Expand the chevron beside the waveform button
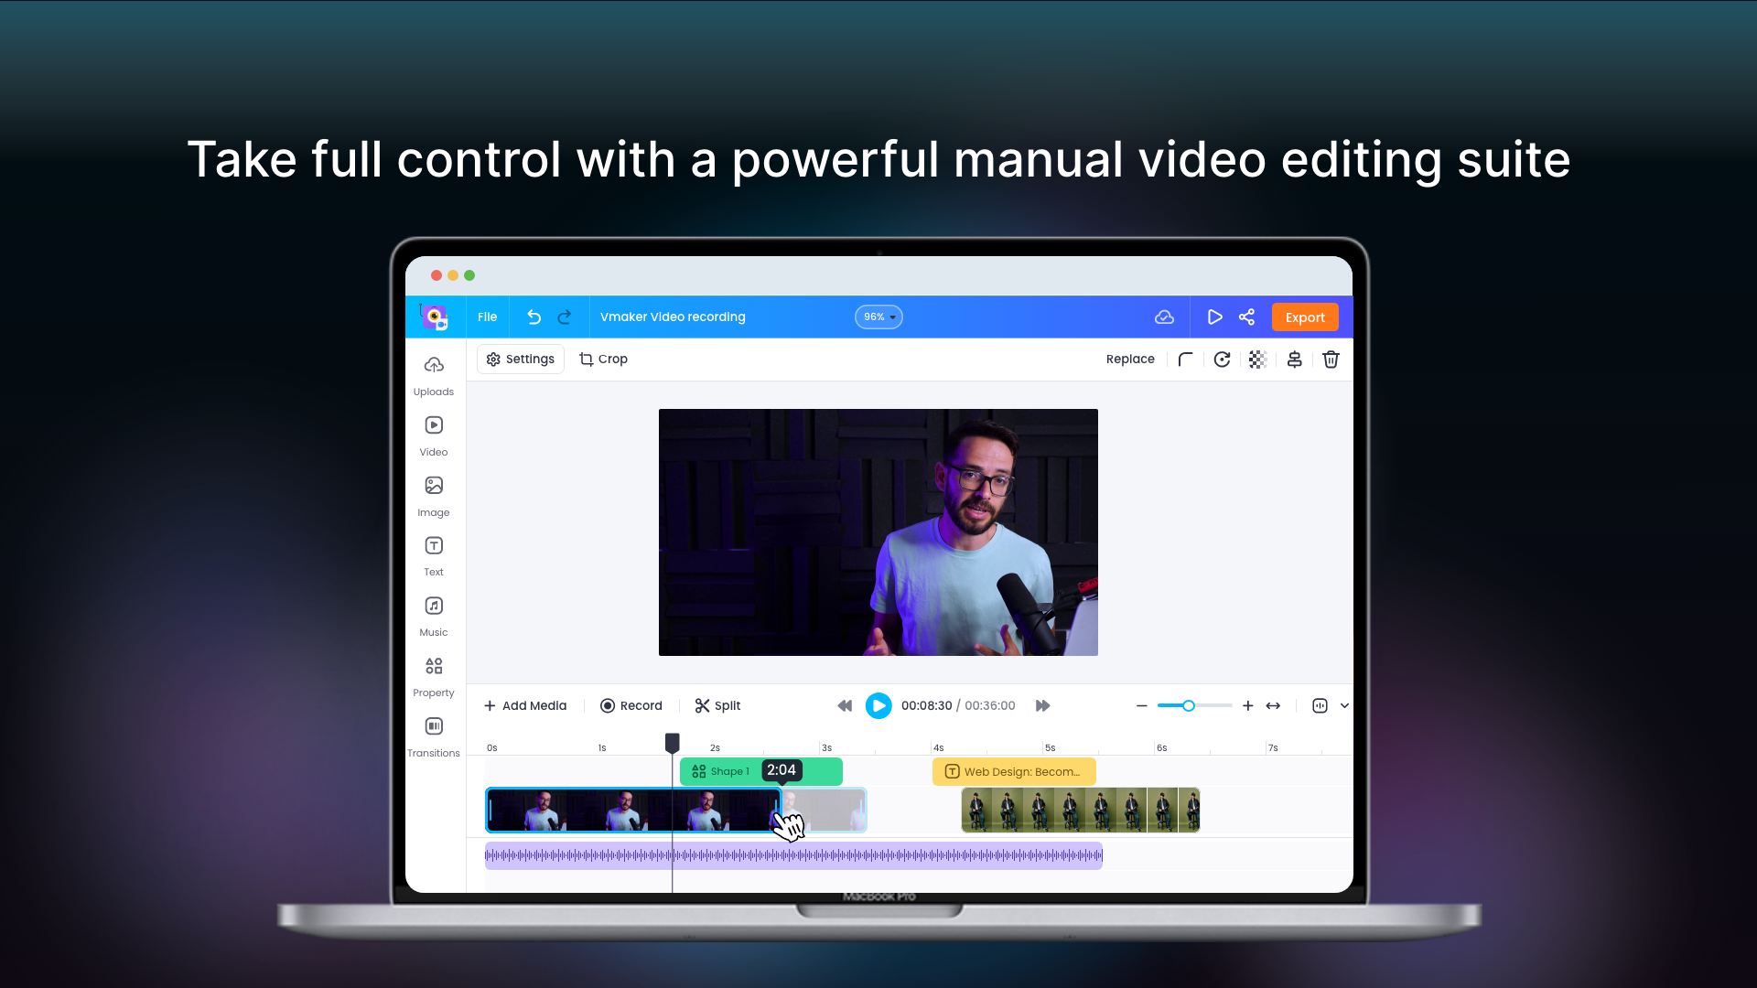The width and height of the screenshot is (1757, 988). point(1344,705)
